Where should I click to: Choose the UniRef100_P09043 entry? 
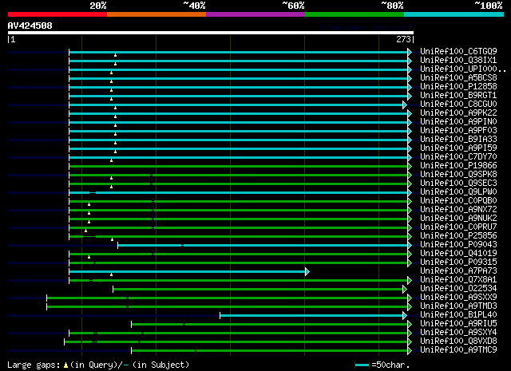(458, 245)
